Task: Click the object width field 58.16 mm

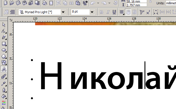Action: click(x=136, y=1)
